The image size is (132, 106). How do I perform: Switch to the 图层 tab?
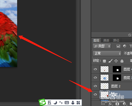tap(96, 40)
